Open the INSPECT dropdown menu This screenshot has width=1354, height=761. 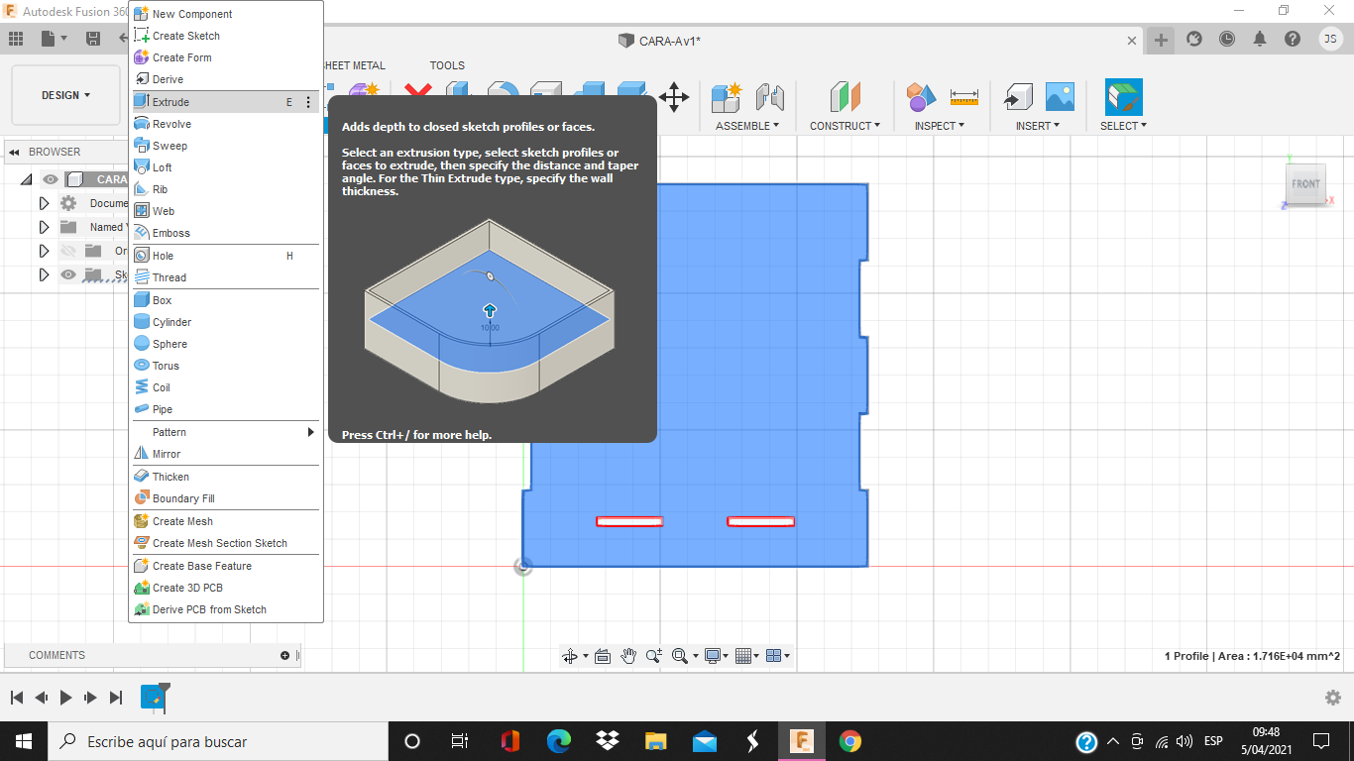[x=940, y=126]
